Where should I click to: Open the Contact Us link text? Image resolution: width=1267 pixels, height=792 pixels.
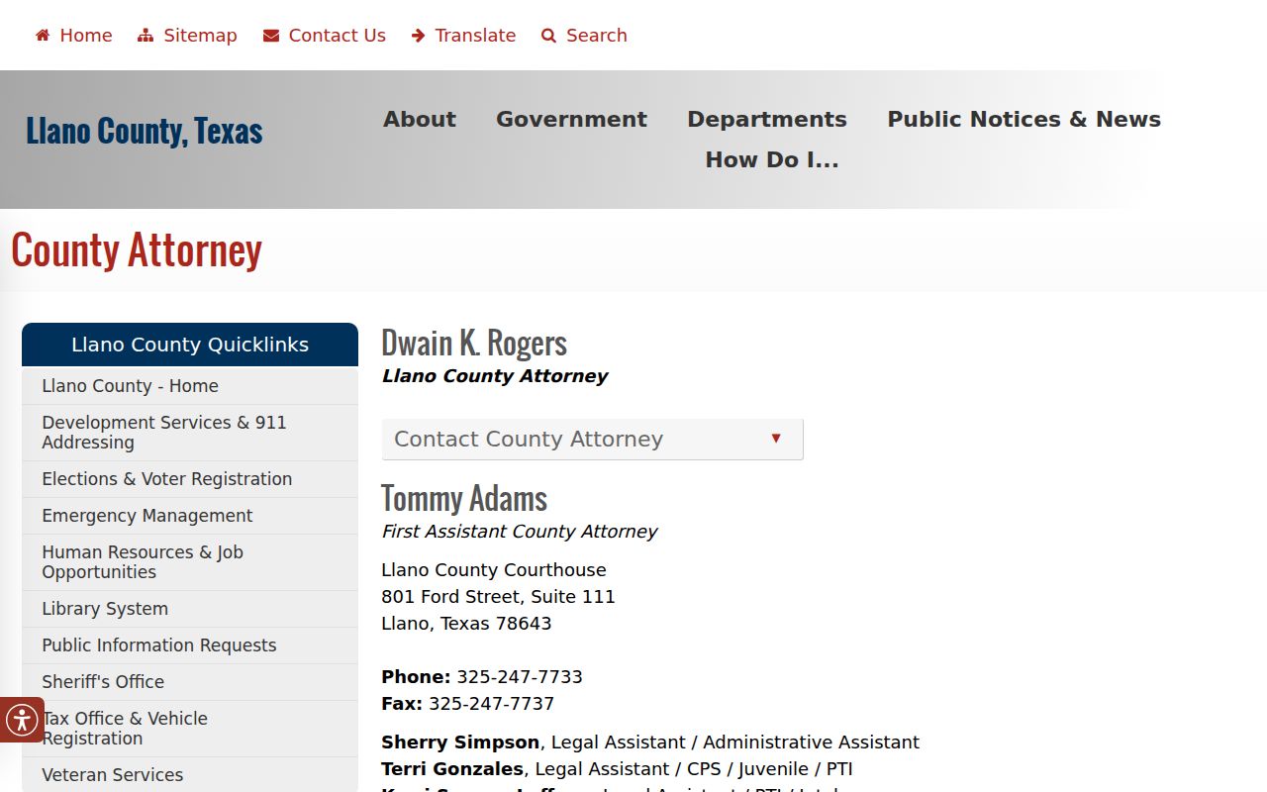[338, 36]
